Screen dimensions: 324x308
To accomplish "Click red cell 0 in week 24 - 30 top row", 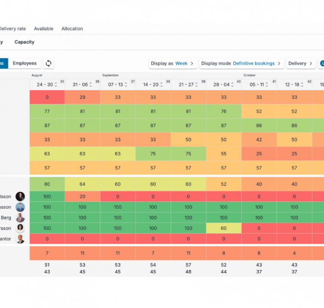I will pyautogui.click(x=47, y=97).
